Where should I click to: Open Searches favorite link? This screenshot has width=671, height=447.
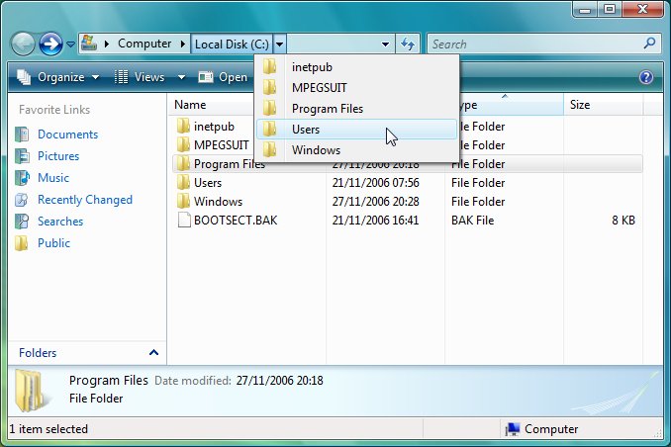(60, 222)
